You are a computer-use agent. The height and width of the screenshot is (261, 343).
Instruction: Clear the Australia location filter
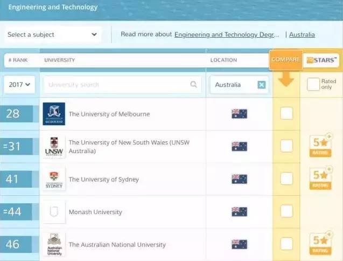(x=262, y=85)
